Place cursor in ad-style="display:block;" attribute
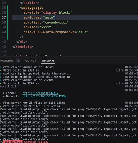 48,12
